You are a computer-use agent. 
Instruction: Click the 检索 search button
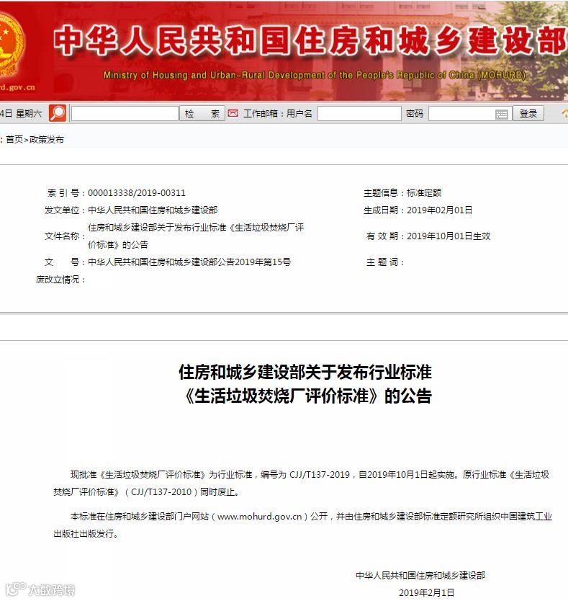tap(202, 113)
